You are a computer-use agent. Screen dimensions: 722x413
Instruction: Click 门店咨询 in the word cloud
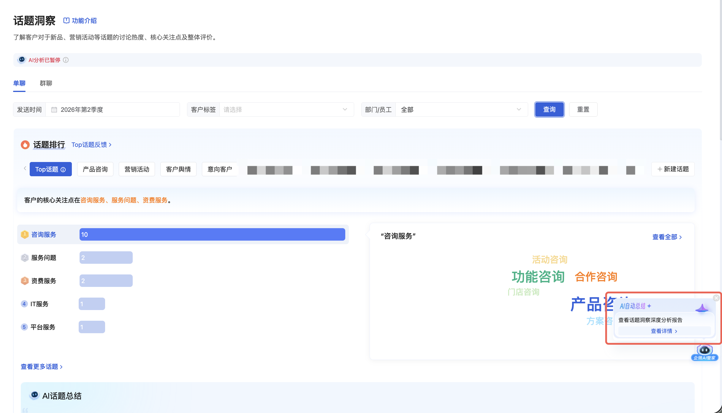click(x=523, y=292)
